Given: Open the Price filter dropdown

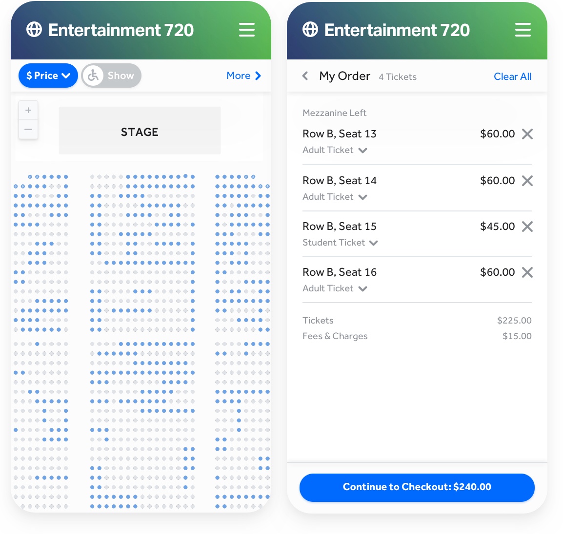Looking at the screenshot, I should click(x=48, y=76).
